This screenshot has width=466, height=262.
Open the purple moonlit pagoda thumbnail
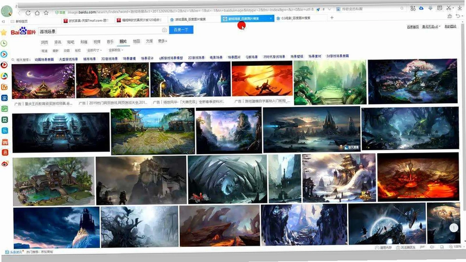tap(43, 82)
